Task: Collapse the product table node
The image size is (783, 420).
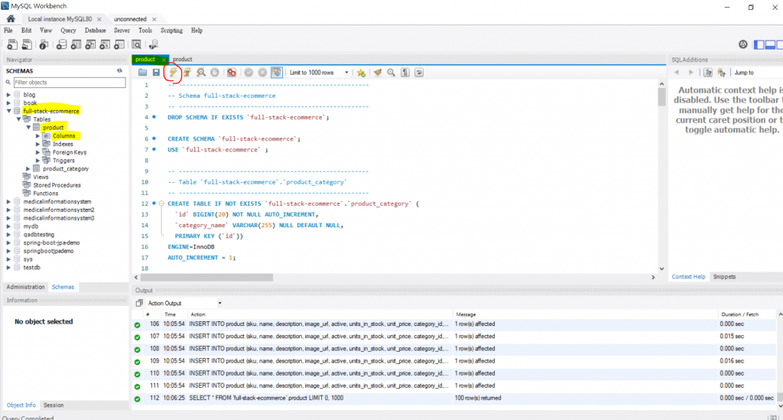Action: point(28,127)
